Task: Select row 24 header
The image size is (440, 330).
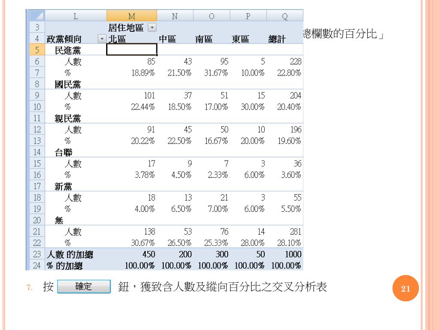Action: click(37, 265)
